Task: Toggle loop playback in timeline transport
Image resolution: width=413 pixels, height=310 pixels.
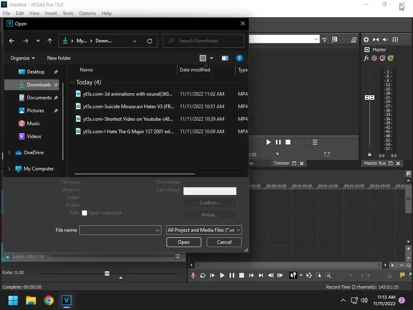Action: coord(202,275)
